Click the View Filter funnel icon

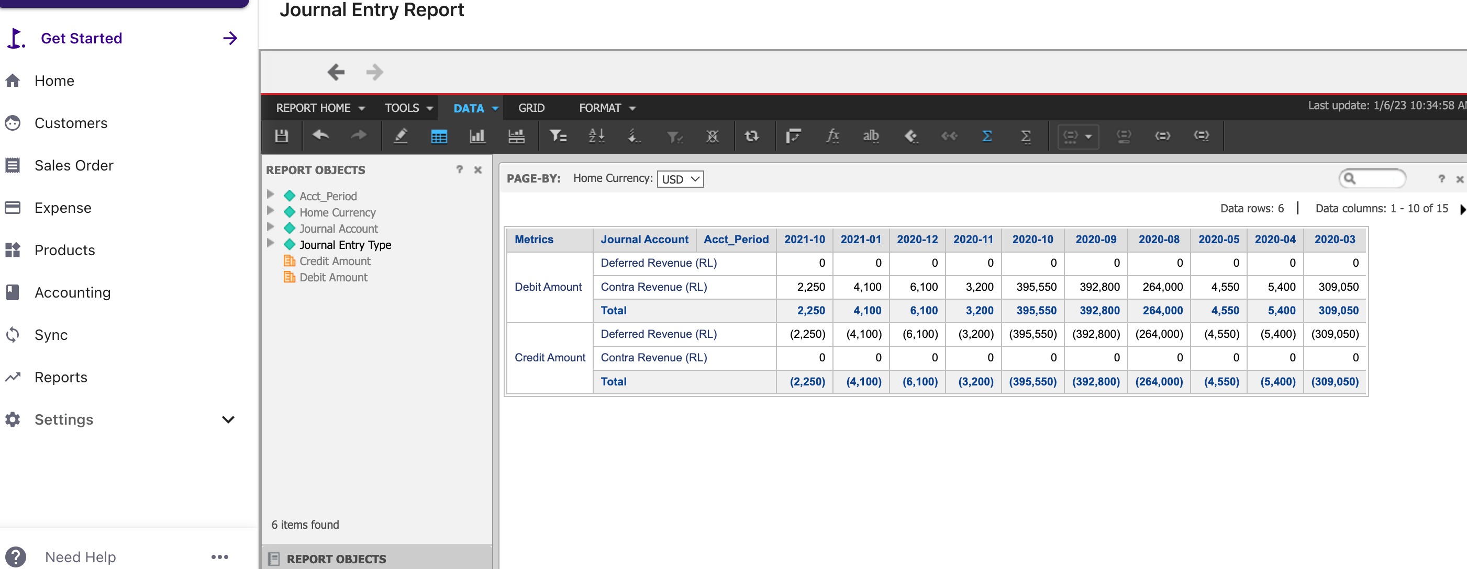coord(557,136)
